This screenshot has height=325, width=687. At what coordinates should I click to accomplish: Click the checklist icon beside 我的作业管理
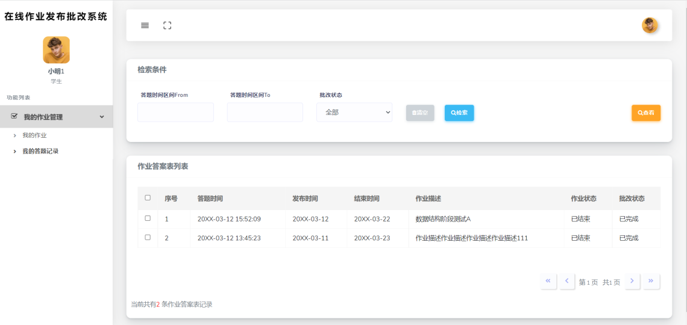(x=14, y=116)
